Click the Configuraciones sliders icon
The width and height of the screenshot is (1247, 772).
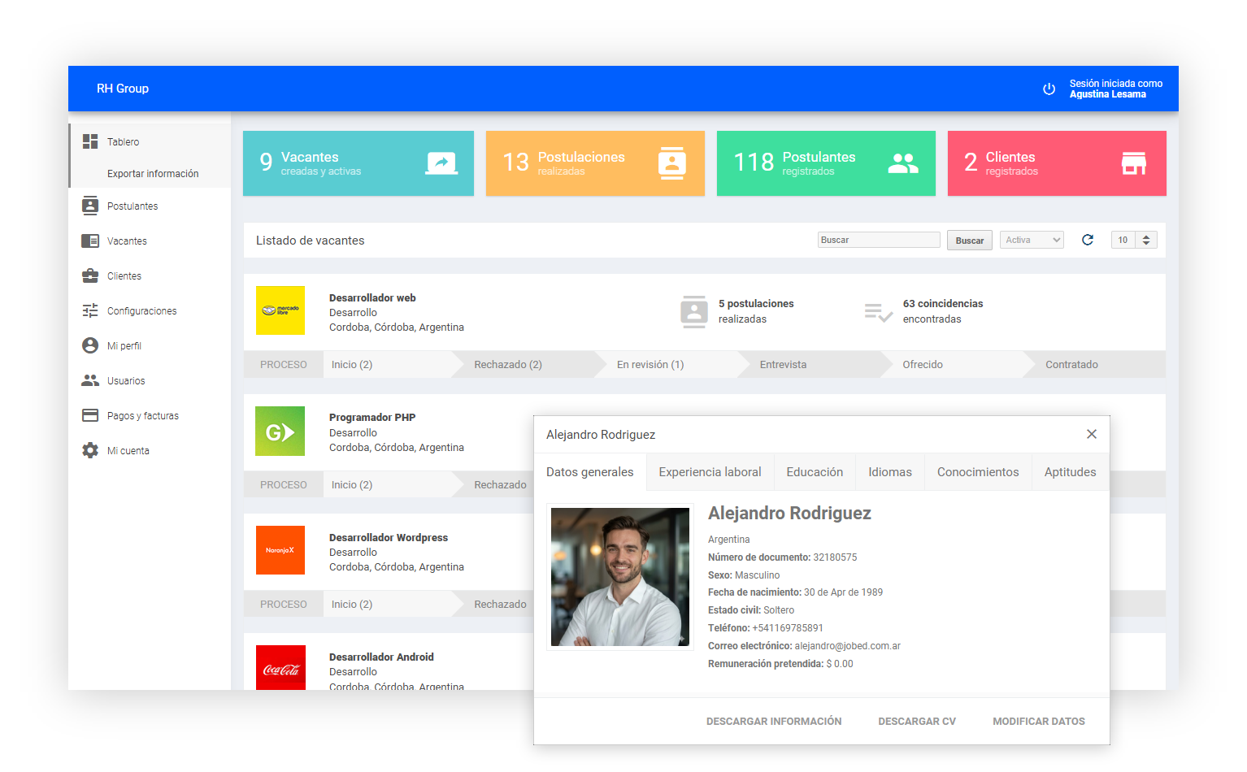pyautogui.click(x=90, y=310)
